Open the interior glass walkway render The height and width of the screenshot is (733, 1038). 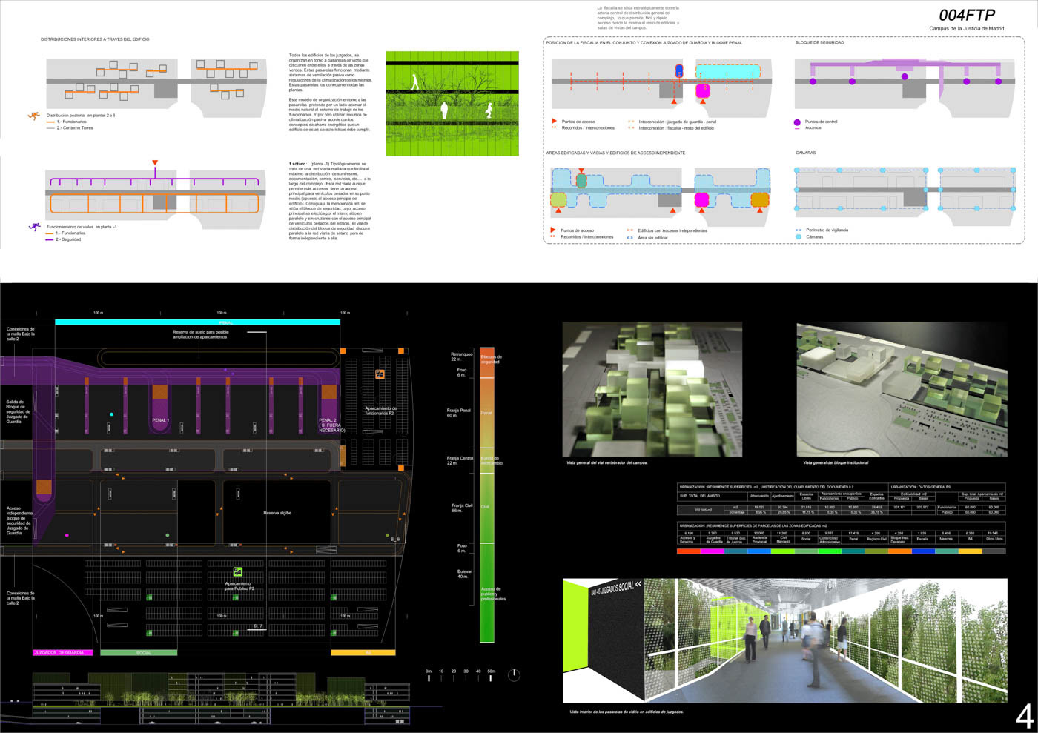pyautogui.click(x=785, y=640)
